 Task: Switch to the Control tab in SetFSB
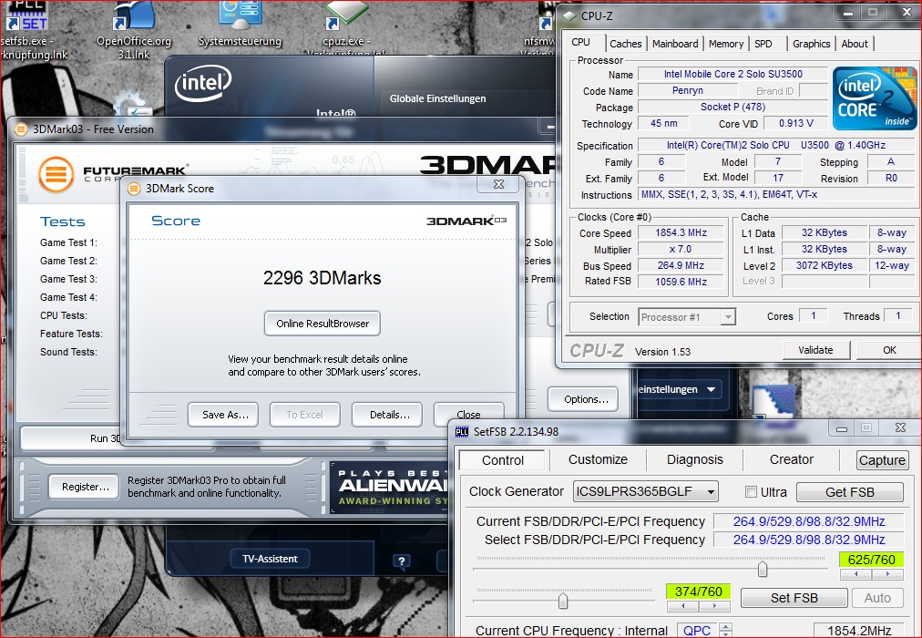click(503, 460)
